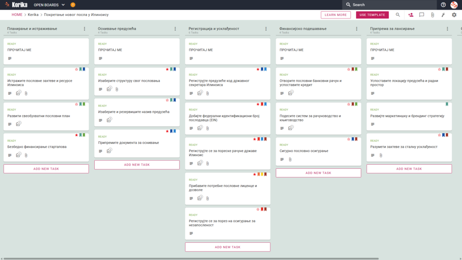Toggle star on Безбедно финансирање стартапова card
Viewport: 462px width, 260px height.
tap(76, 135)
